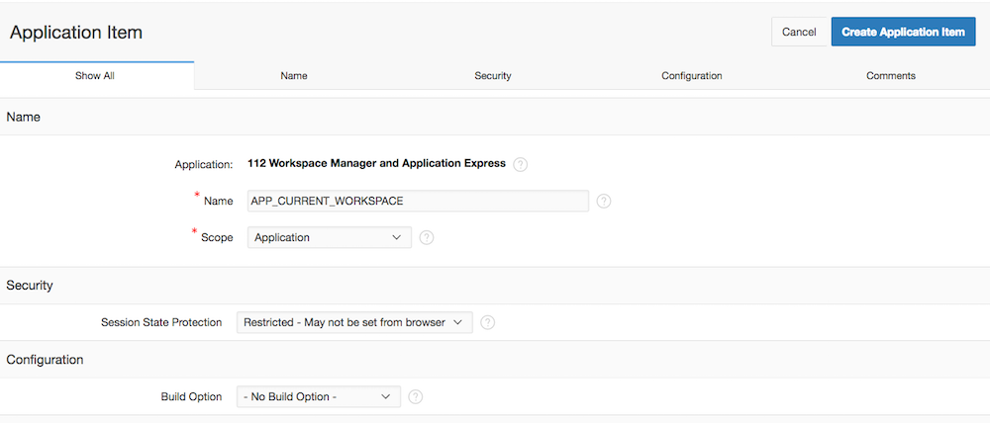Expand the Session State Protection dropdown
Screen dimensions: 990x423
(x=354, y=322)
